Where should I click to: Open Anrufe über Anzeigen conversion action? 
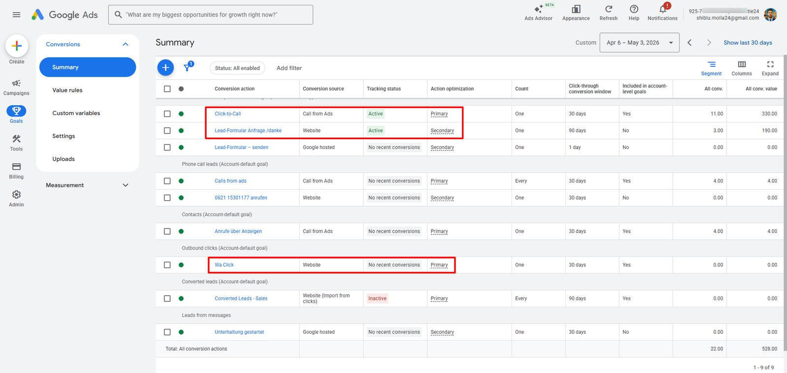238,231
